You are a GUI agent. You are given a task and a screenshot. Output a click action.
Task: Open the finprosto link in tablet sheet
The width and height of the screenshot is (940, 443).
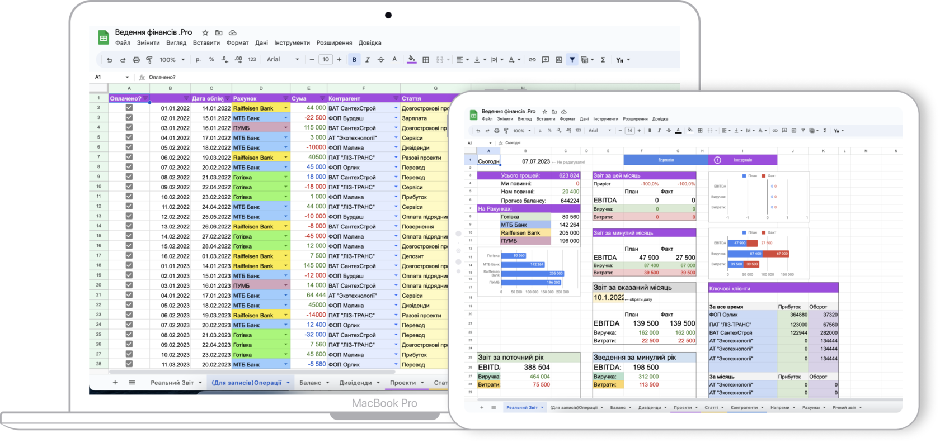[x=666, y=160]
